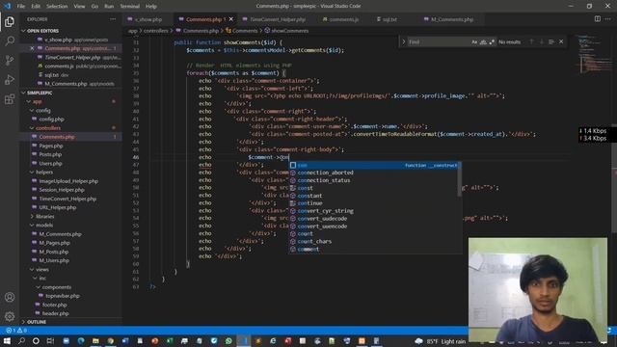This screenshot has height=347, width=617.
Task: Collapse the app folder
Action: [70, 101]
